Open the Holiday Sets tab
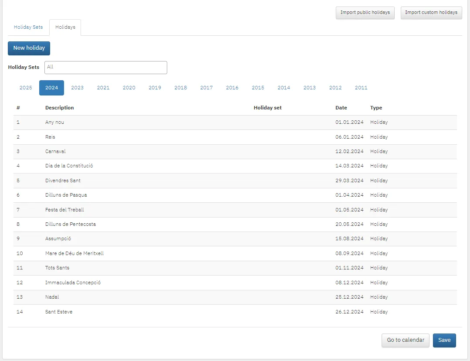This screenshot has width=470, height=361. pos(28,27)
